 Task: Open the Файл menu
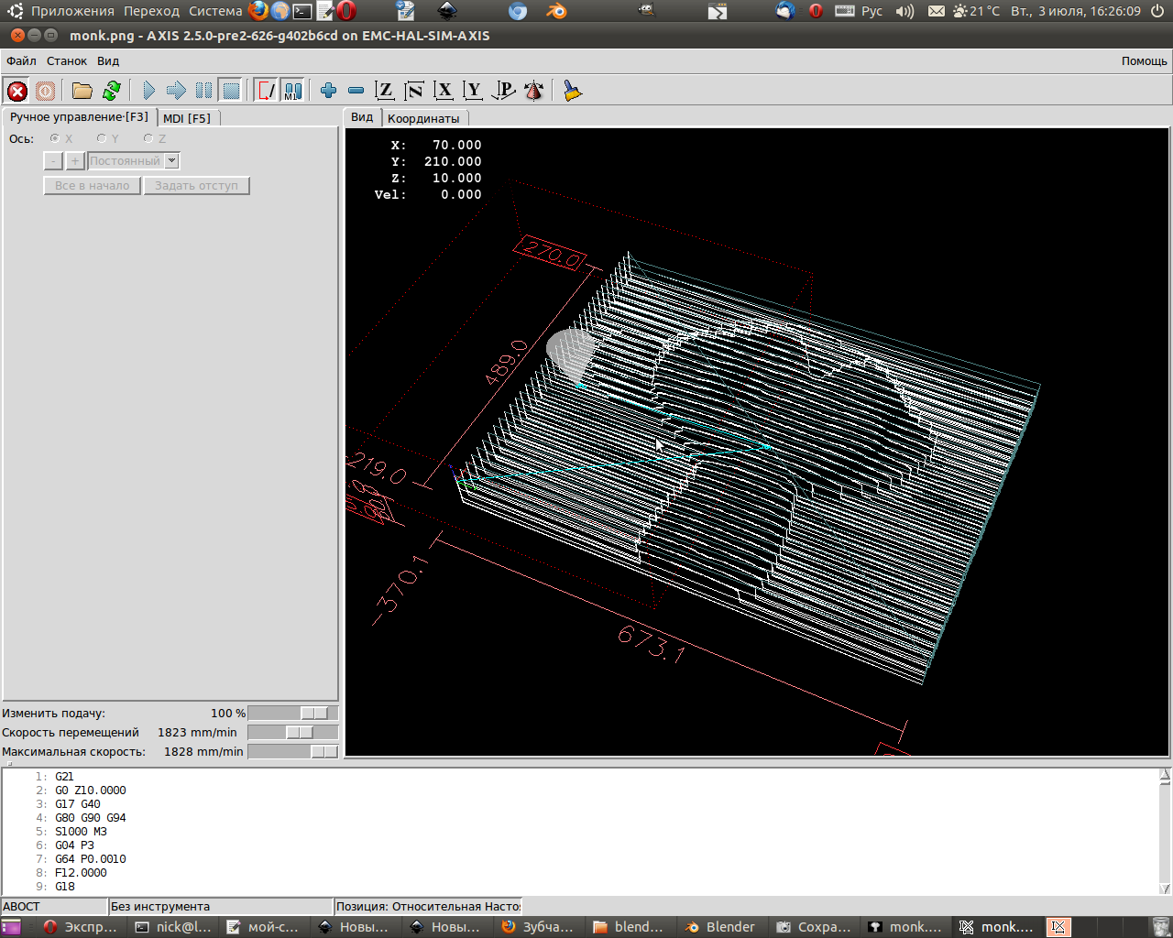[21, 61]
